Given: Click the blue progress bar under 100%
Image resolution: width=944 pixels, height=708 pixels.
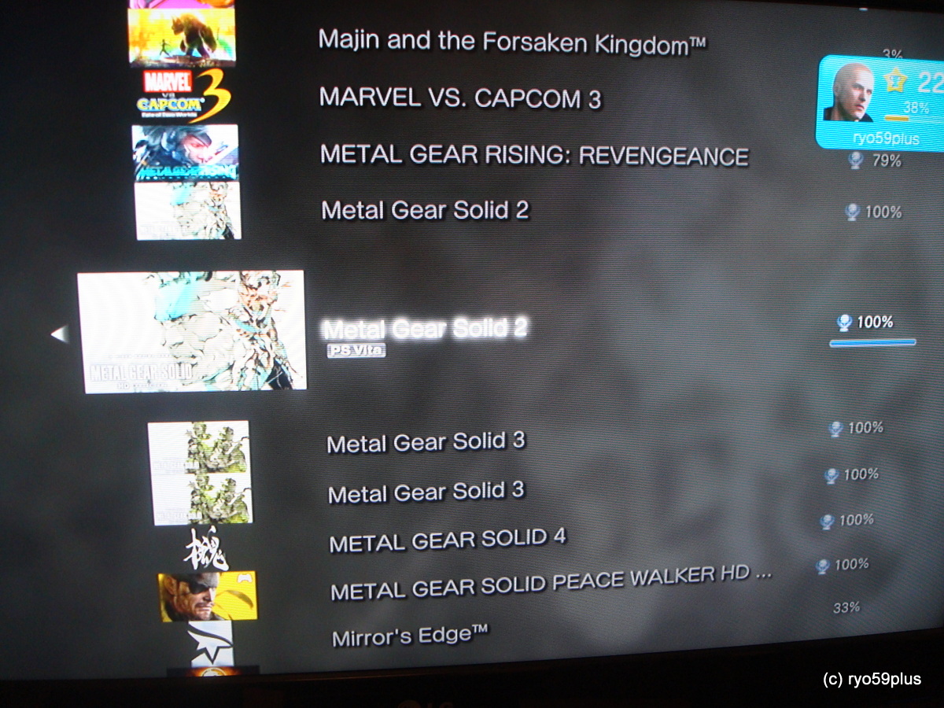Looking at the screenshot, I should (872, 343).
